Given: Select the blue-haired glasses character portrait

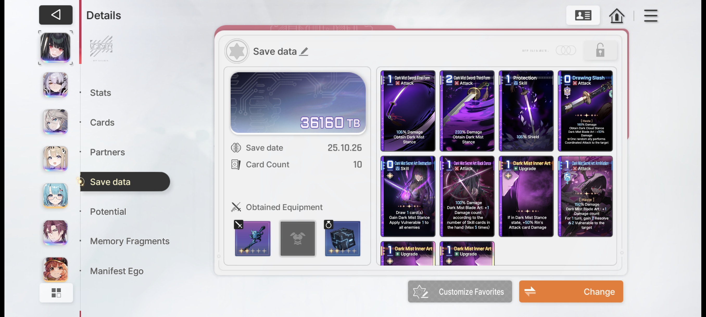Looking at the screenshot, I should point(55,196).
